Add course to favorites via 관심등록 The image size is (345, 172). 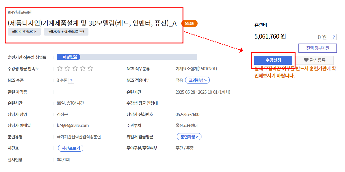[314, 60]
